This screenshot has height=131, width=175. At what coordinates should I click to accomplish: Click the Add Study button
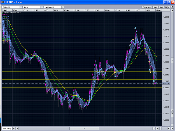[x=7, y=128]
